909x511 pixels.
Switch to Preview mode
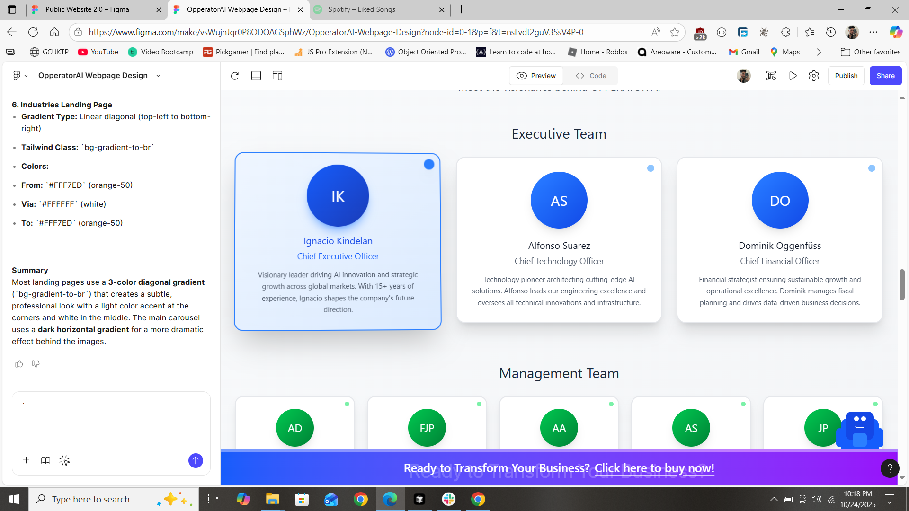tap(536, 76)
